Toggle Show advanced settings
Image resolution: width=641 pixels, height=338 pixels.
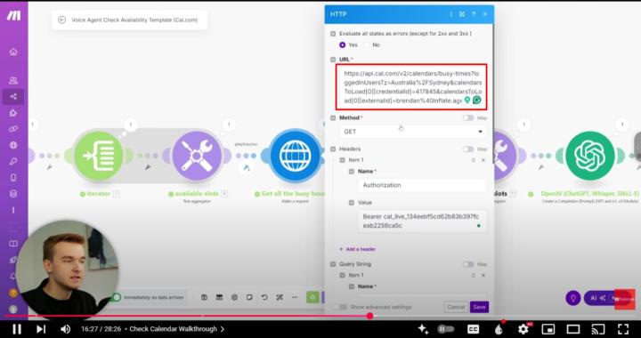coord(340,307)
